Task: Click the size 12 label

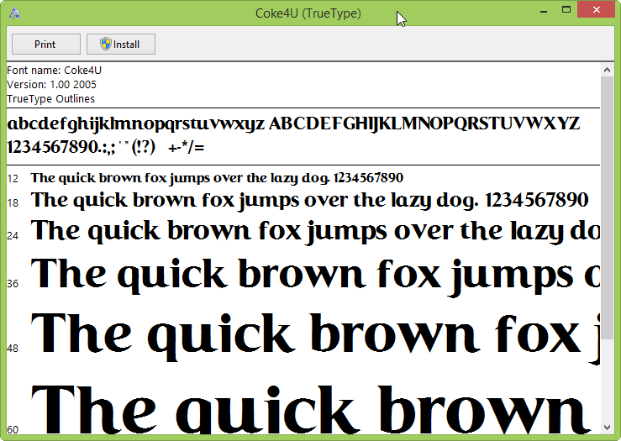Action: tap(13, 179)
